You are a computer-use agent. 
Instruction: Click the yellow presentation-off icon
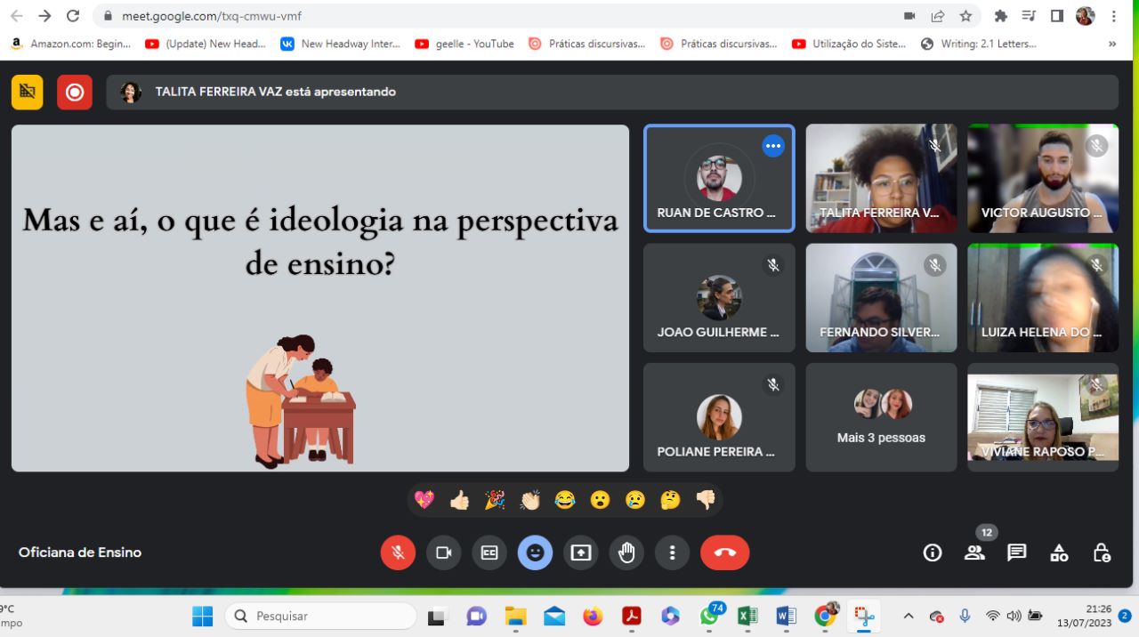(x=28, y=92)
